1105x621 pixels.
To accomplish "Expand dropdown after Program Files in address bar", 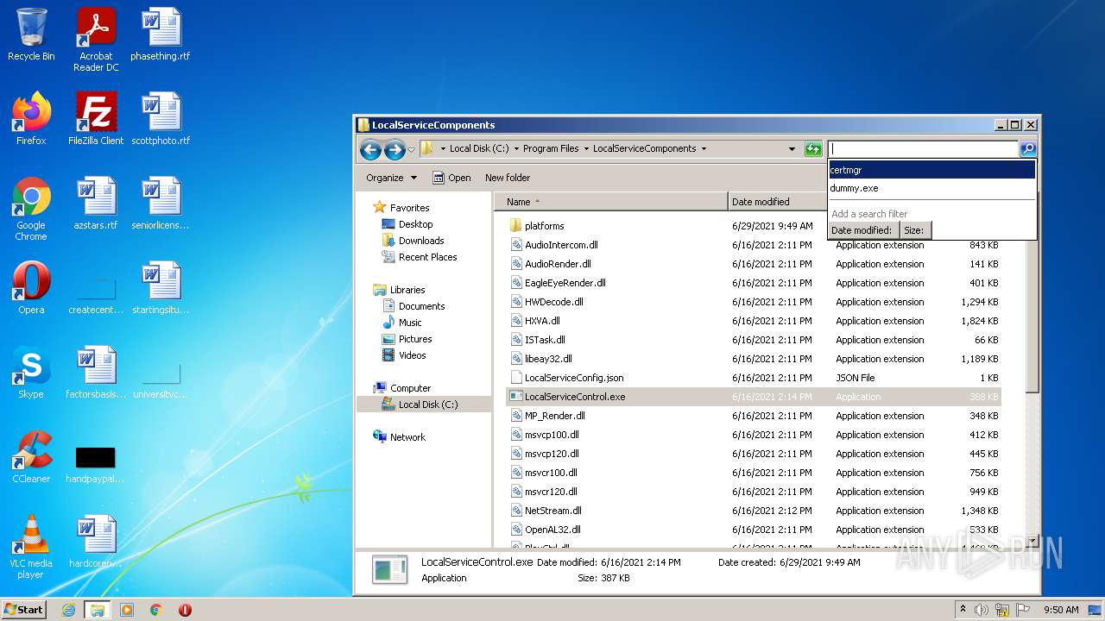I will (x=586, y=148).
